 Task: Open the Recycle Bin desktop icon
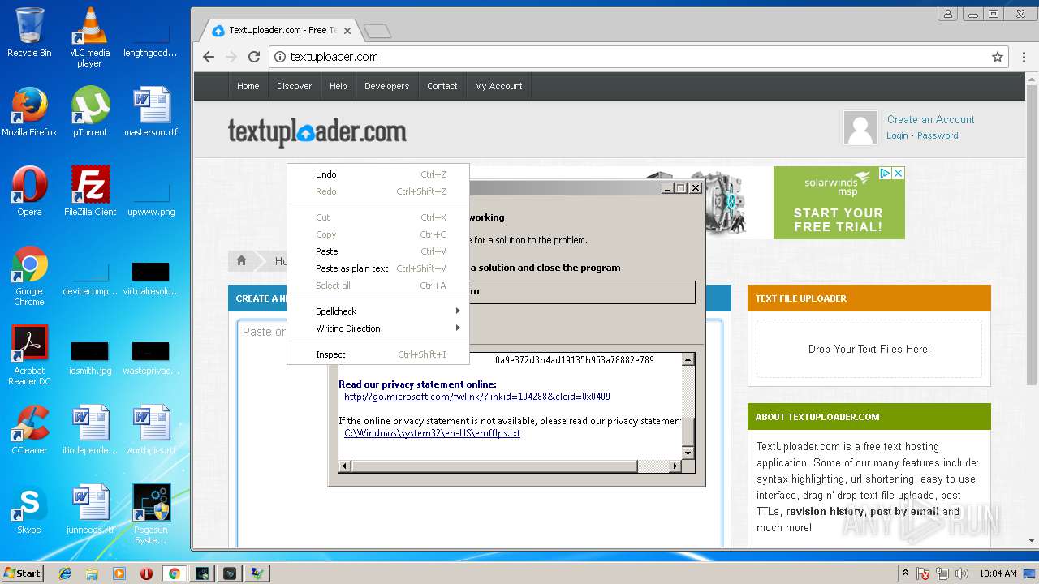(x=29, y=32)
